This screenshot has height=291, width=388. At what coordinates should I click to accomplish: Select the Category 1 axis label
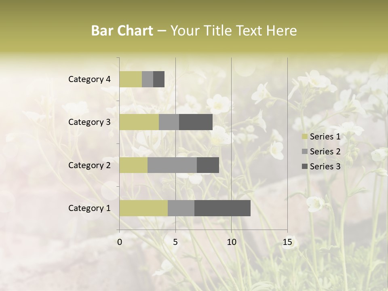pos(89,208)
